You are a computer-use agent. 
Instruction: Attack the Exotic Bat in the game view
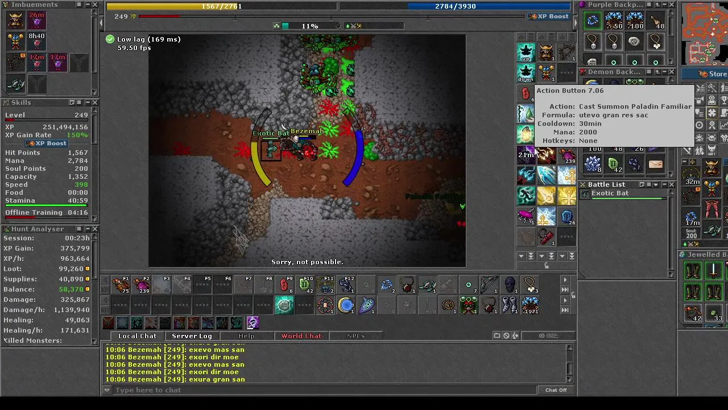click(x=271, y=150)
